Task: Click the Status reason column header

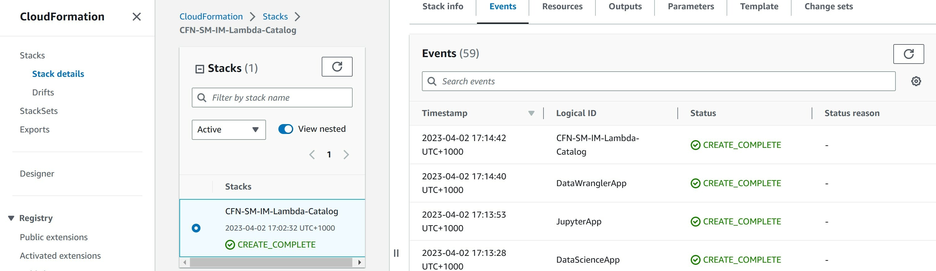Action: [852, 113]
